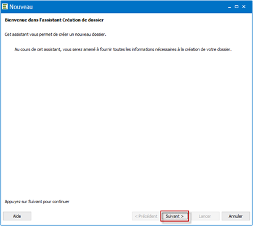Maximize the Nouveau window

236,7
